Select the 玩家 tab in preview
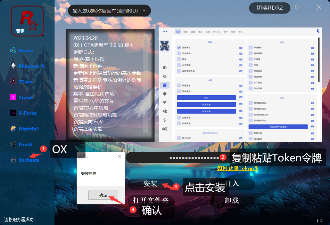This screenshot has width=330, height=225. coord(178,32)
